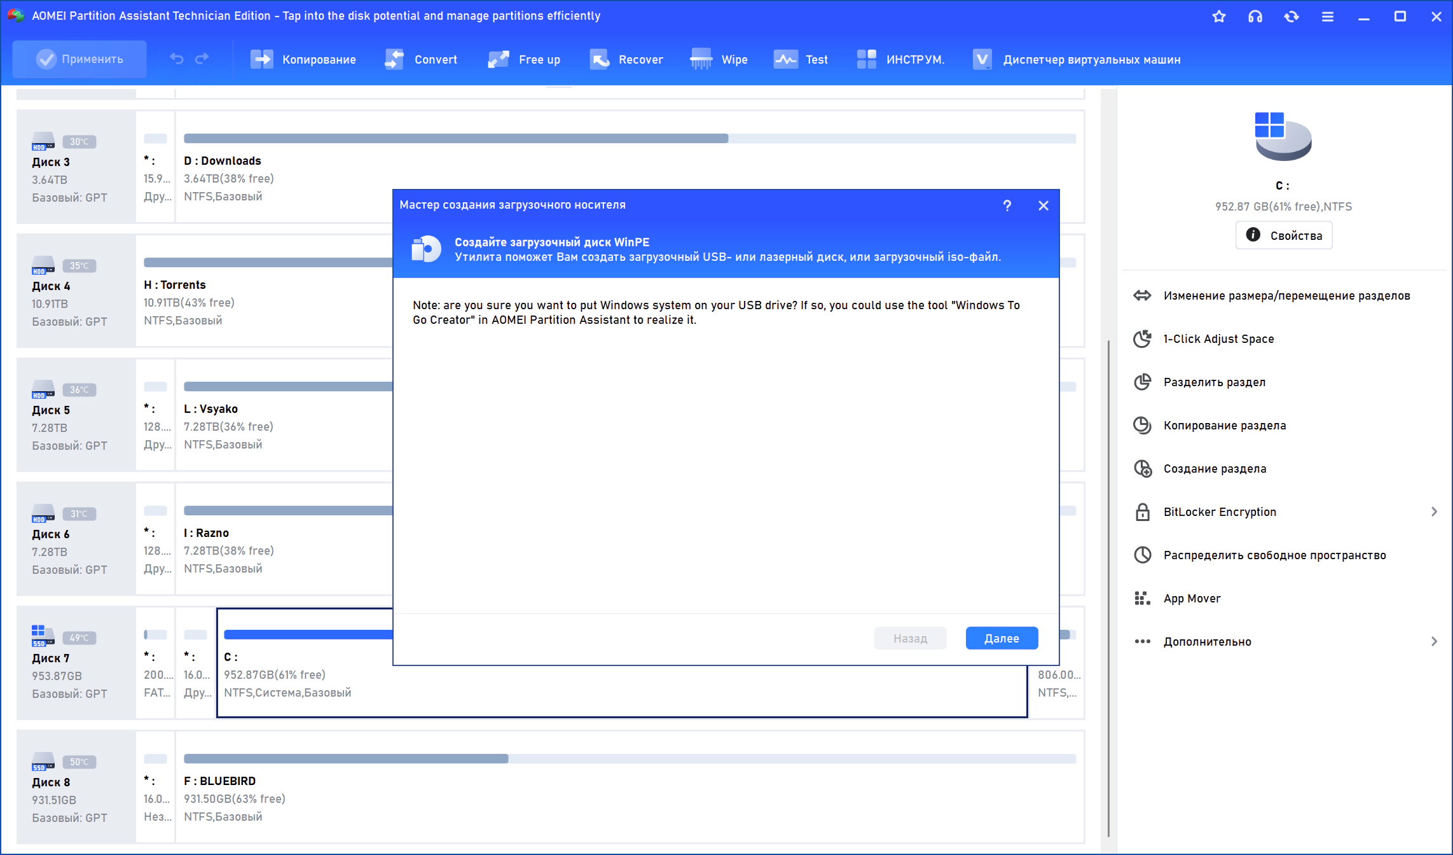Undo the last operation arrow
1453x855 pixels.
[177, 59]
